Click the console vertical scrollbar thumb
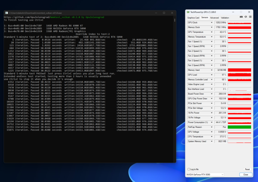Screen dimensions: 258x182 click(x=175, y=20)
